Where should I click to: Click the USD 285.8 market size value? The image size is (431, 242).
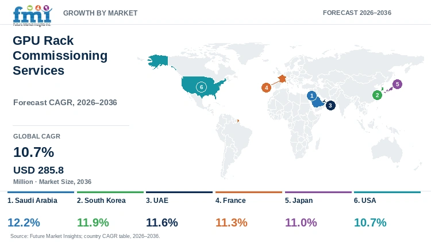click(39, 170)
